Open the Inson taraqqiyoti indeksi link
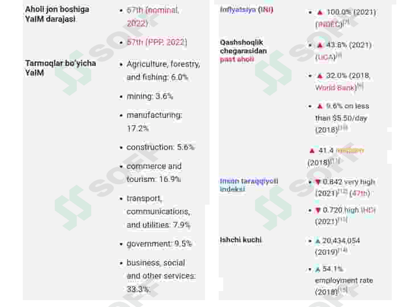The height and width of the screenshot is (307, 410). (249, 185)
